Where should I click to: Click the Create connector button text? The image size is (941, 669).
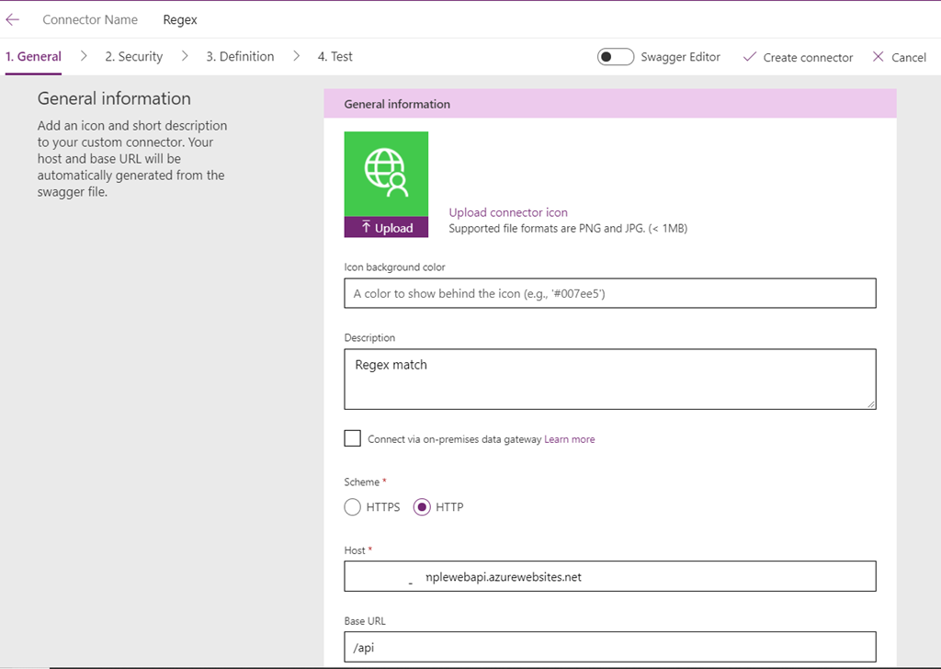point(808,58)
